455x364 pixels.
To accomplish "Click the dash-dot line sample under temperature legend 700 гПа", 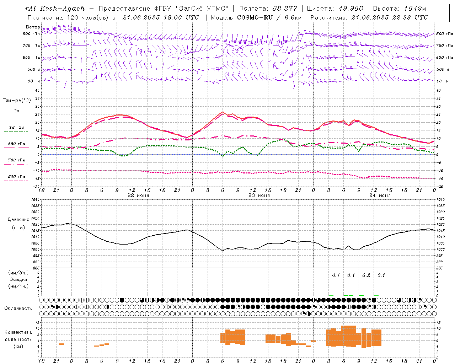I will click(x=16, y=164).
